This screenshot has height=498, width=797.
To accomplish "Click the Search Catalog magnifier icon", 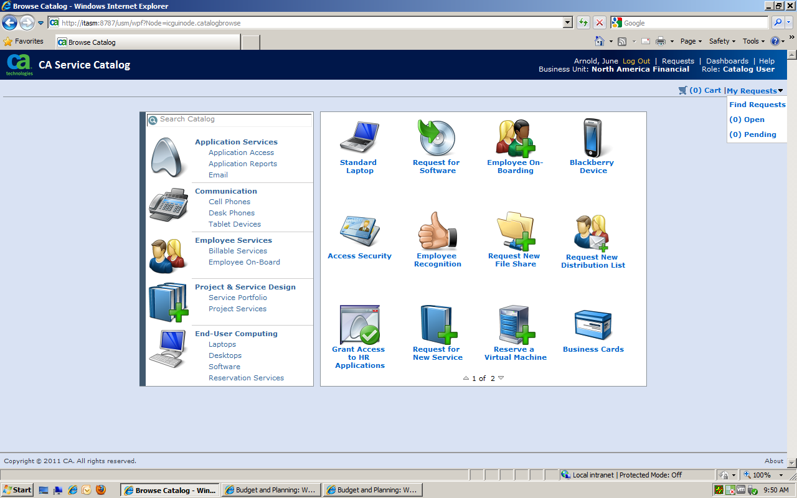I will (x=153, y=120).
